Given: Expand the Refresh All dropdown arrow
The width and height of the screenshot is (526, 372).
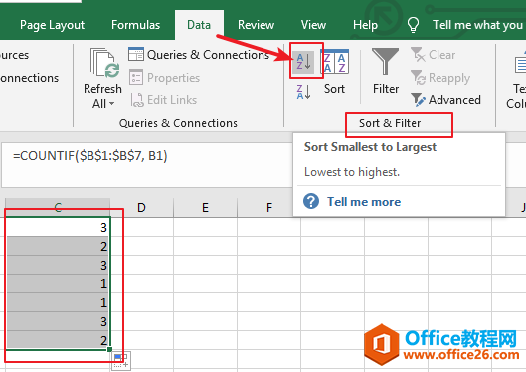Looking at the screenshot, I should 111,104.
